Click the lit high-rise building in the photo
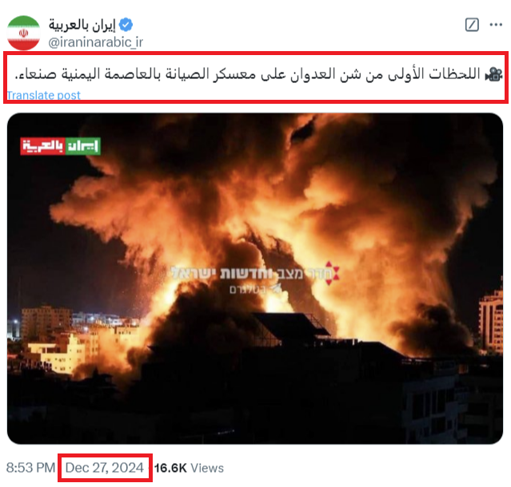The image size is (511, 487). coord(490,322)
